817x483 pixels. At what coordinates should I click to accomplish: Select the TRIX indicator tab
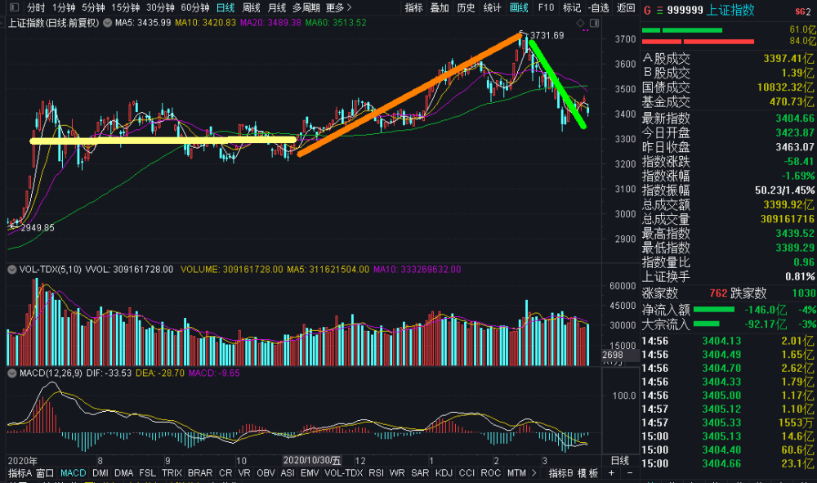(x=172, y=473)
